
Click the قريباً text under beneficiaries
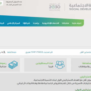[x=51, y=66]
